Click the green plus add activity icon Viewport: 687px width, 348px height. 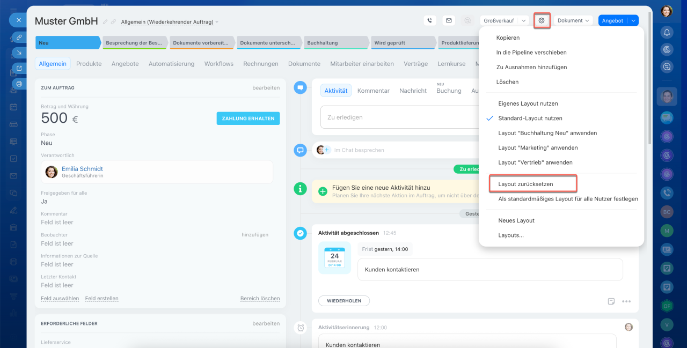(323, 191)
